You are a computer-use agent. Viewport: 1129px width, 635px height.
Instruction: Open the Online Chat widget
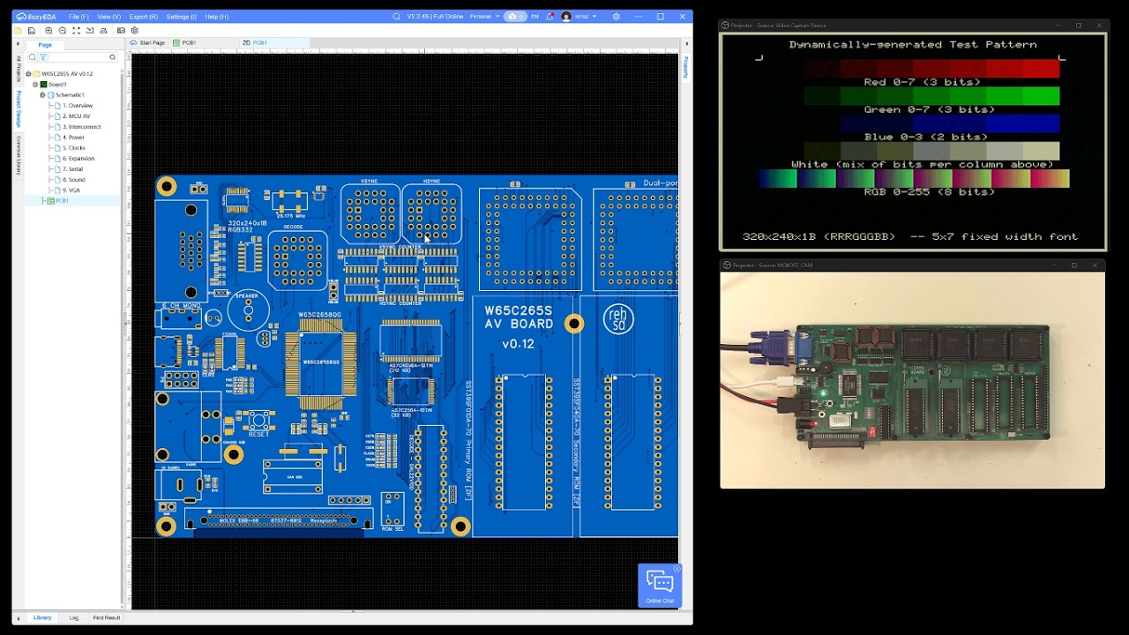coord(659,584)
